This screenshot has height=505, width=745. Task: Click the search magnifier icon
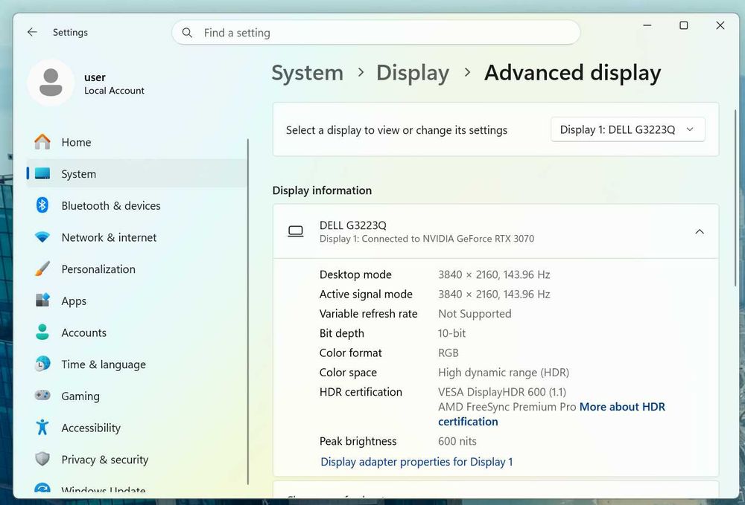pyautogui.click(x=187, y=33)
